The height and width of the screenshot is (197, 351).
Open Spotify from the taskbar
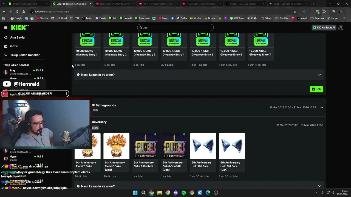pyautogui.click(x=184, y=193)
